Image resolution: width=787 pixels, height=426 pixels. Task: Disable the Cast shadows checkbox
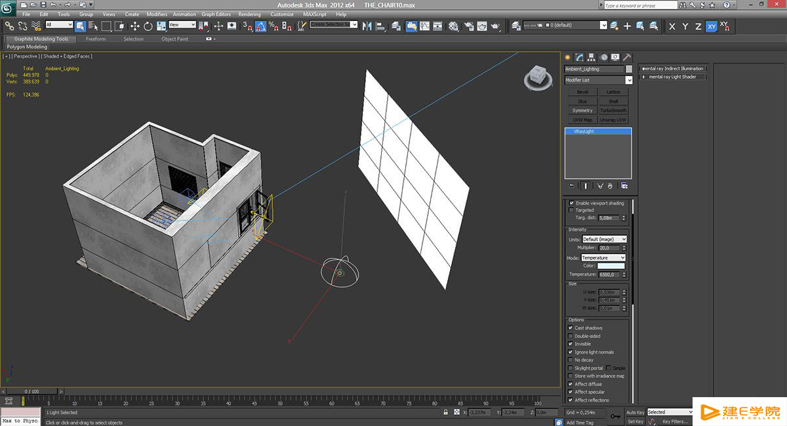pyautogui.click(x=571, y=328)
